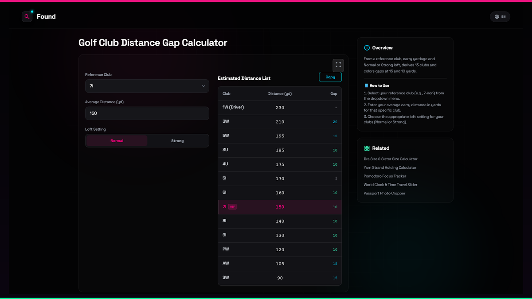Screen dimensions: 532x299
Task: Select the Strong loft setting
Action: pos(177,141)
